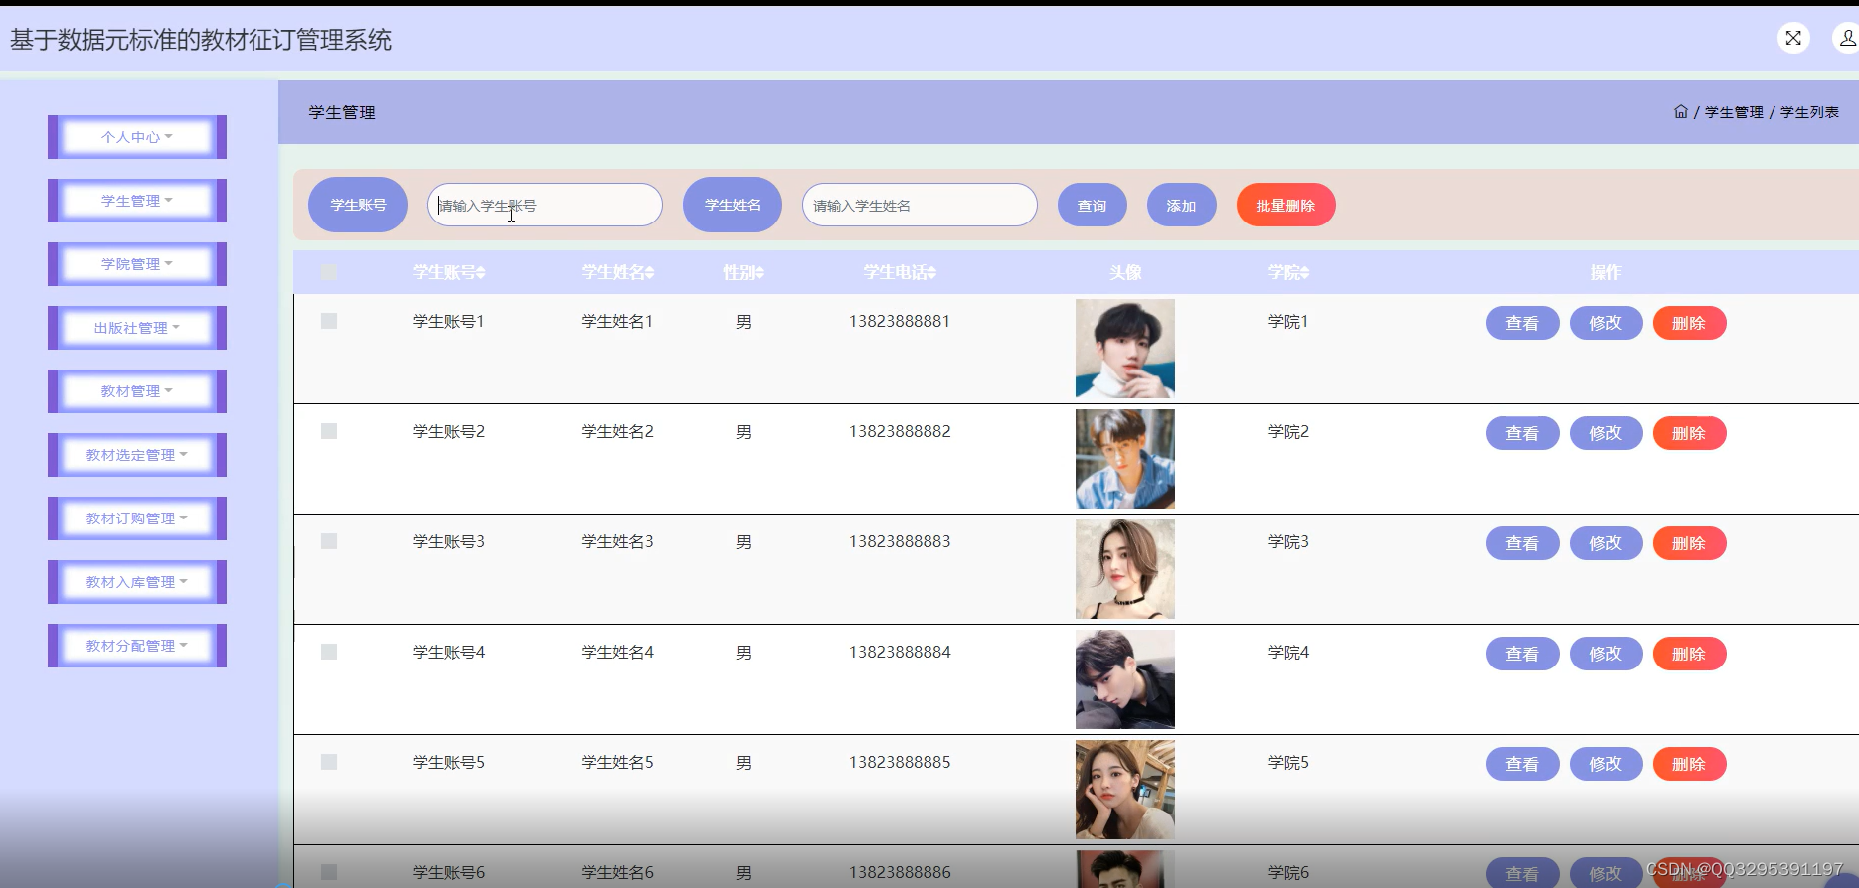Screen dimensions: 1859x888
Task: Check the row for 学生账号2
Action: coord(329,431)
